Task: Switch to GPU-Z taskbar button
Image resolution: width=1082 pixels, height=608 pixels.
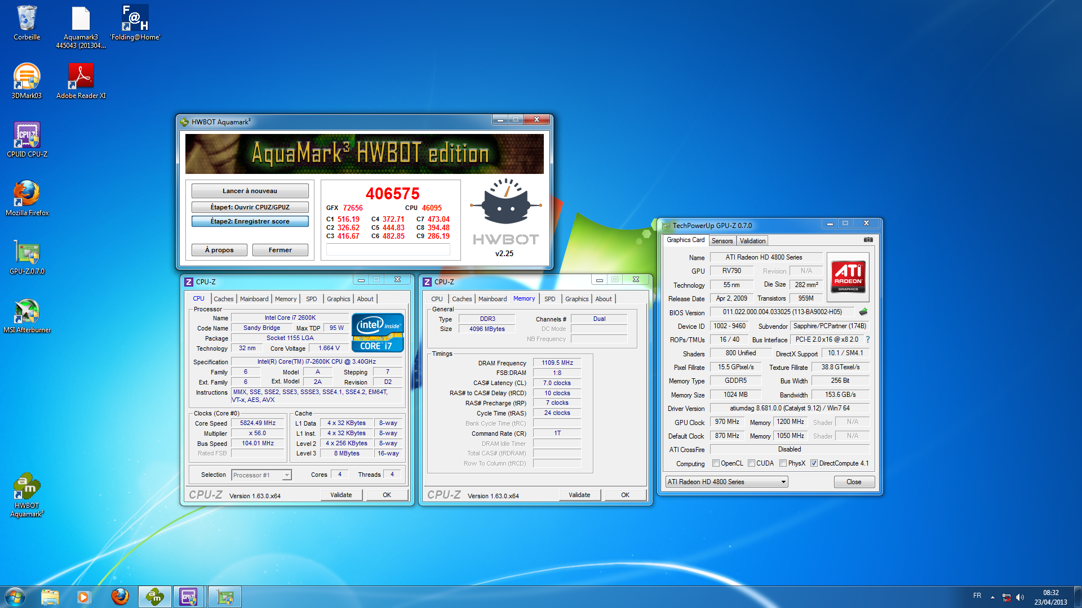Action: [x=225, y=597]
